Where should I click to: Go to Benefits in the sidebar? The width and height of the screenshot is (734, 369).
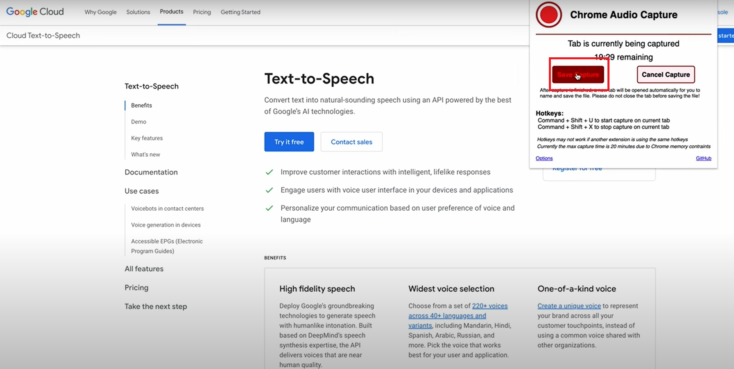pos(141,106)
